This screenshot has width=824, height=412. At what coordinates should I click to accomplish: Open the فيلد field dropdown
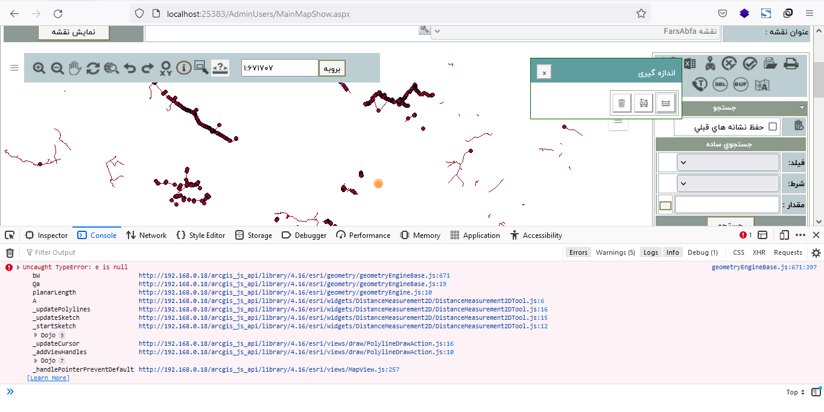click(x=728, y=162)
